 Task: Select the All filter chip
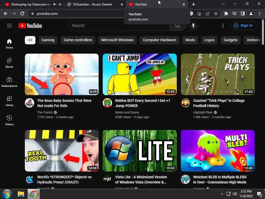click(x=30, y=40)
